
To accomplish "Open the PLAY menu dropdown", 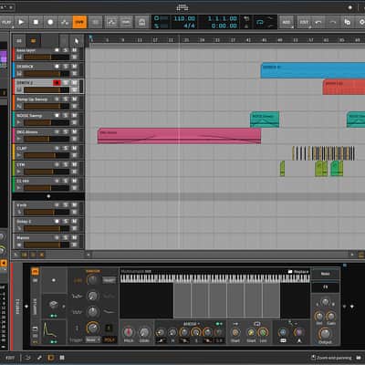I will coord(6,22).
